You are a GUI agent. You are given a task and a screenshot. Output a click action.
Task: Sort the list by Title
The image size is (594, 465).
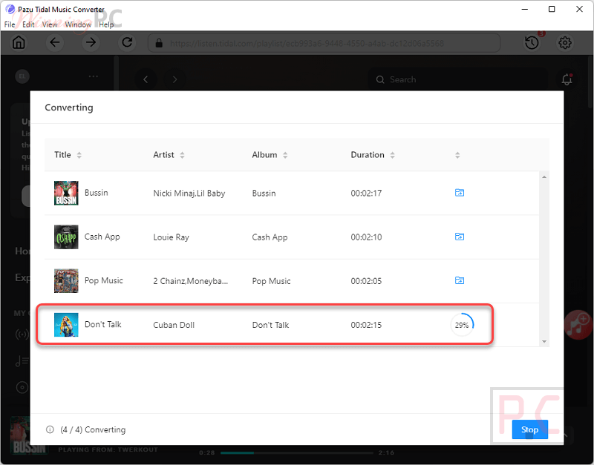(x=79, y=155)
